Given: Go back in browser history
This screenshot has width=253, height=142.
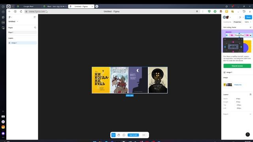Looking at the screenshot, I should (x=9, y=11).
